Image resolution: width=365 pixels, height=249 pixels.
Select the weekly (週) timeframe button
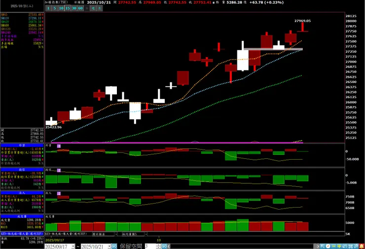93,8
